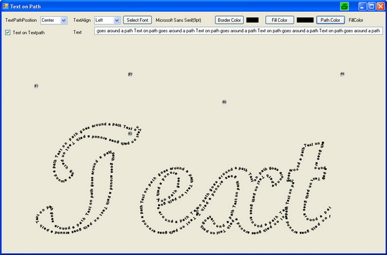Focus the Text input field
Image resolution: width=387 pixels, height=255 pixels.
[239, 31]
